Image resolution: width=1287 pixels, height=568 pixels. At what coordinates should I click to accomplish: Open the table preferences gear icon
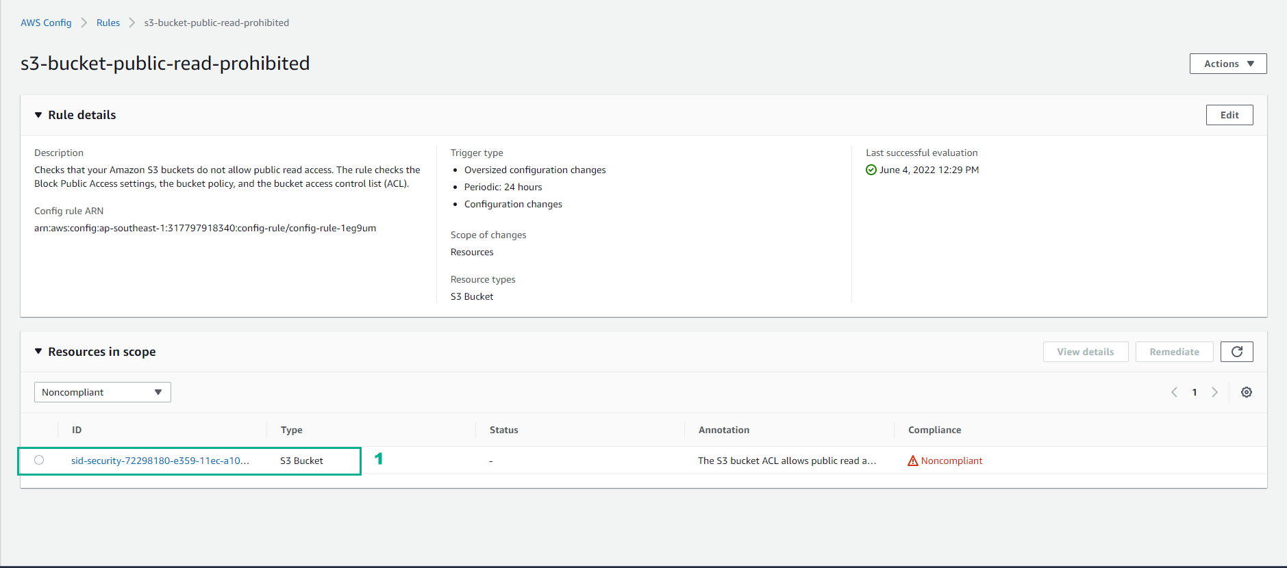tap(1246, 392)
